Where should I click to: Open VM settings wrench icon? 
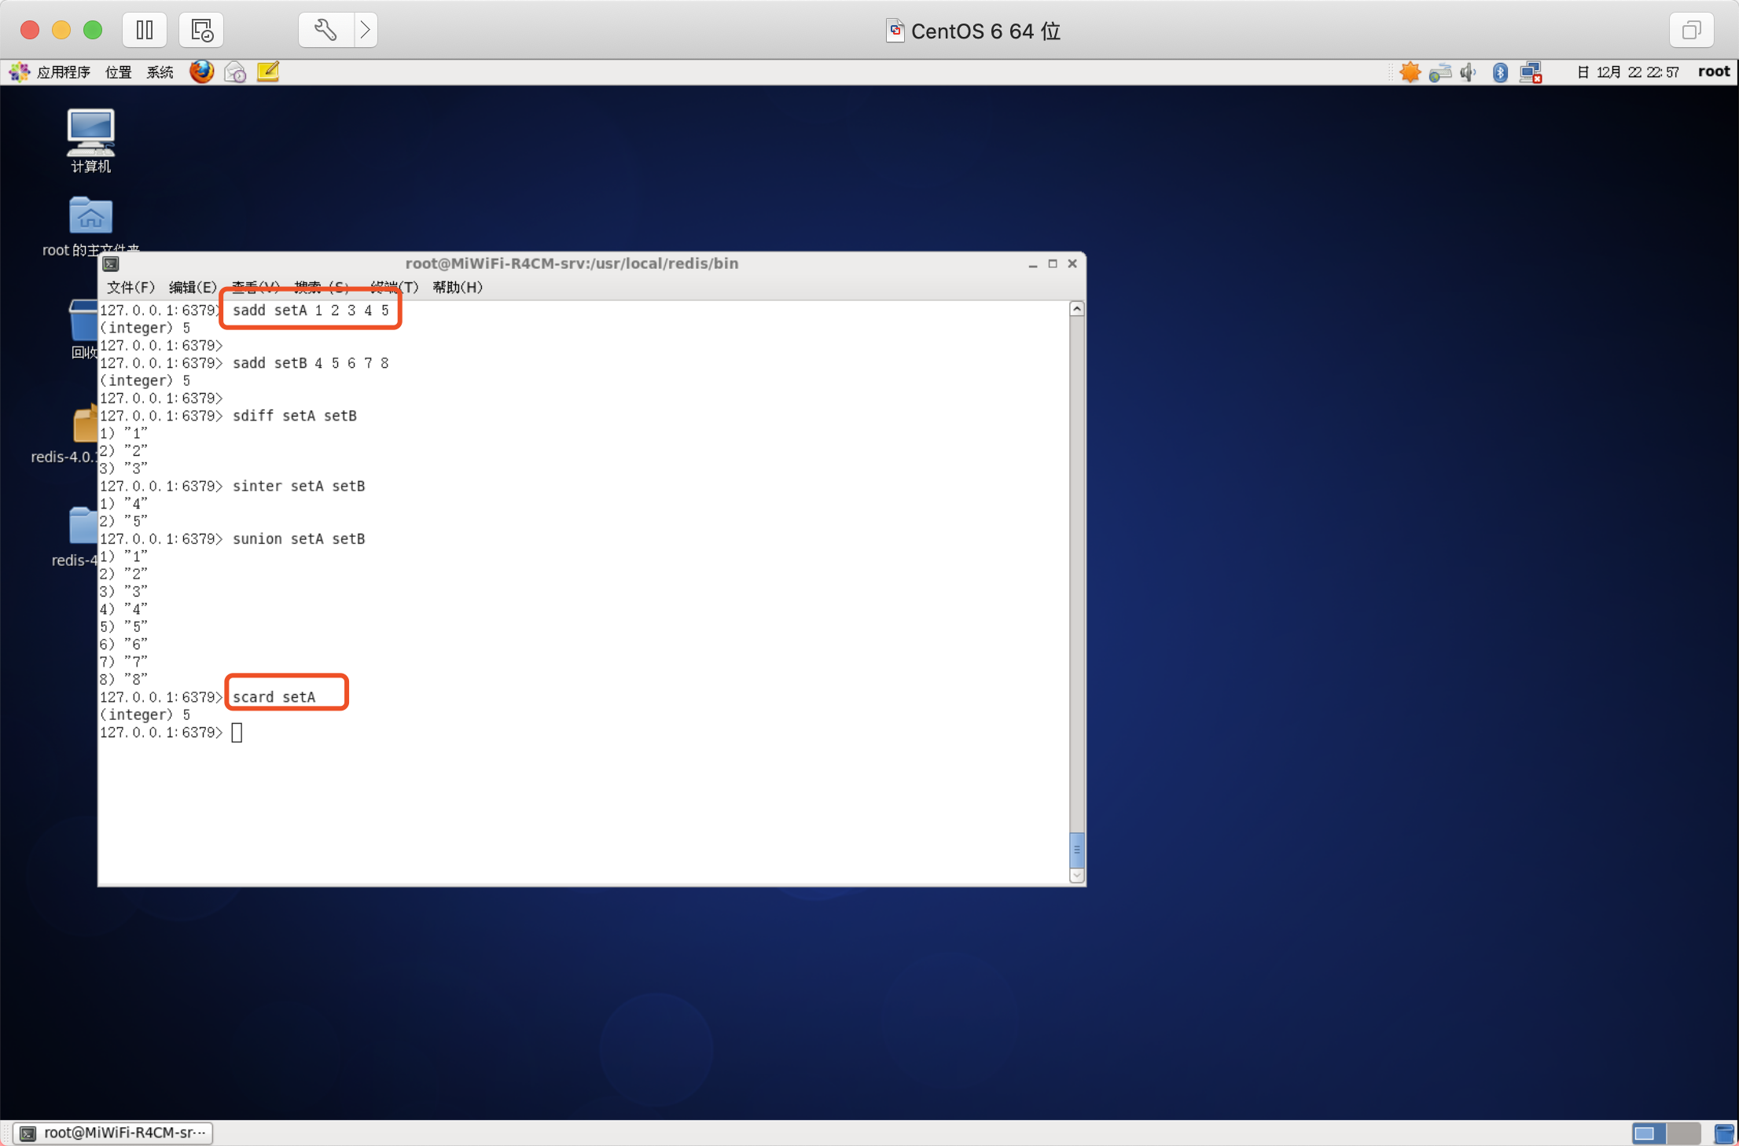click(x=325, y=30)
